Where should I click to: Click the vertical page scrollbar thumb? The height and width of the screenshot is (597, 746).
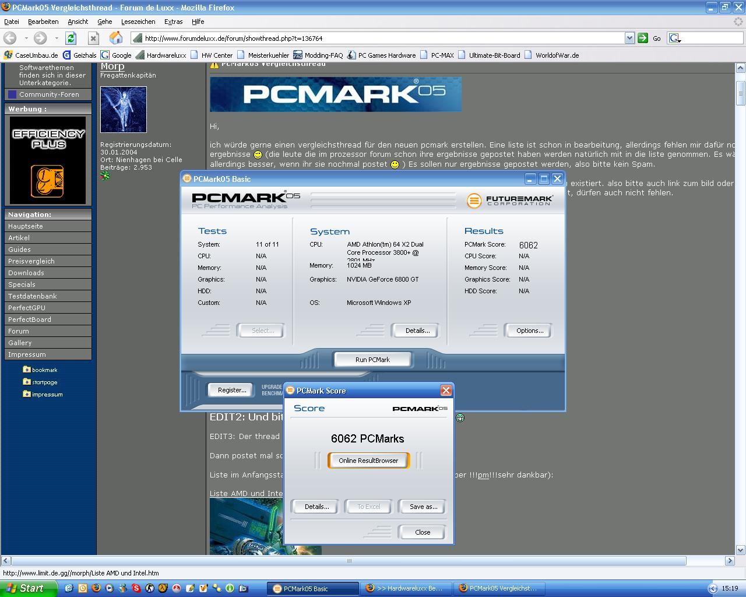[741, 93]
